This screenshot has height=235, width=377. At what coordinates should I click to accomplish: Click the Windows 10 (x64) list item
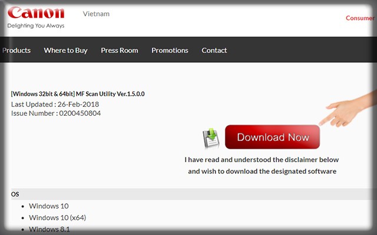58,217
